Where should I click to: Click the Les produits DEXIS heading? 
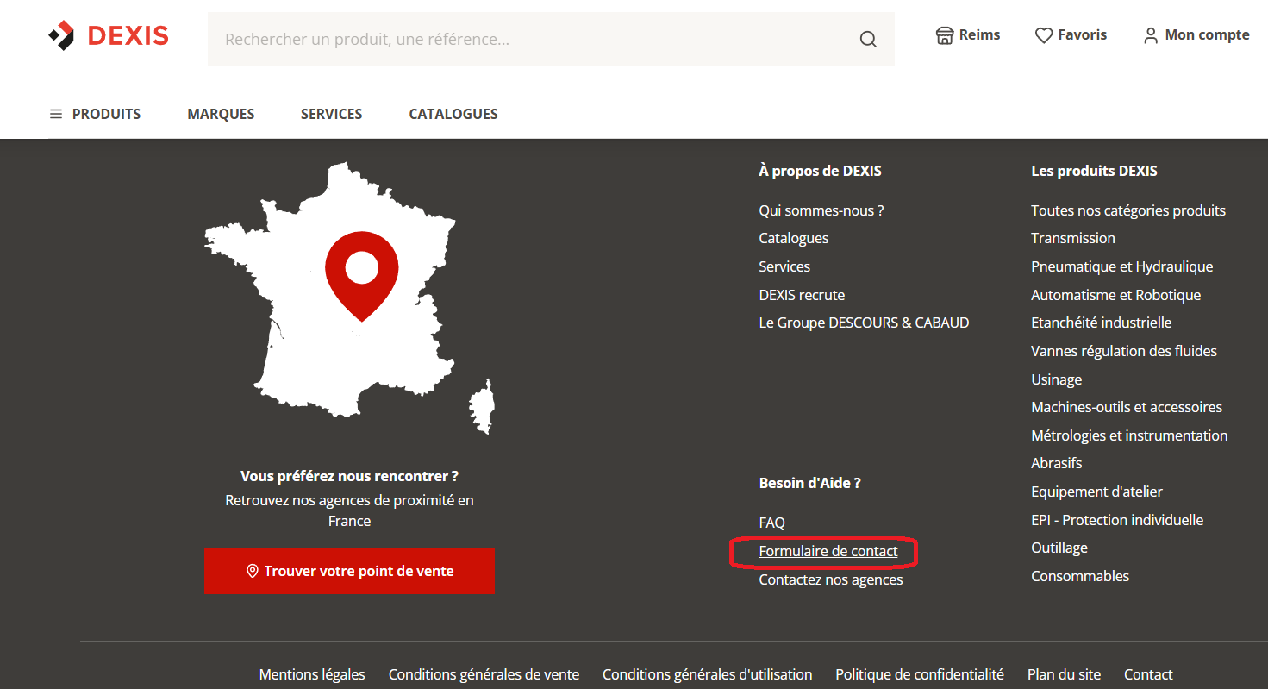tap(1095, 171)
